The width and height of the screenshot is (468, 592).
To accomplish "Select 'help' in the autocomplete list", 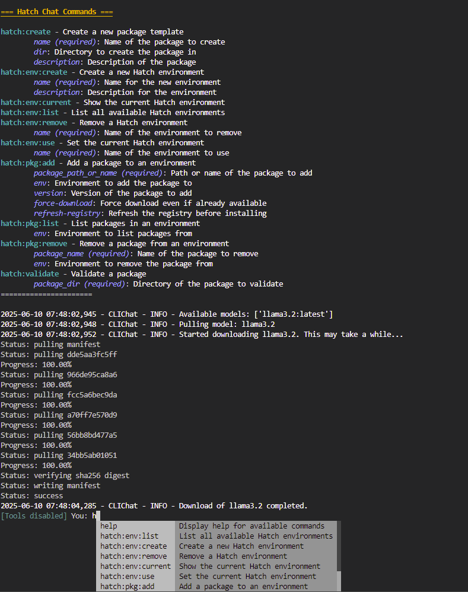I will (136, 526).
